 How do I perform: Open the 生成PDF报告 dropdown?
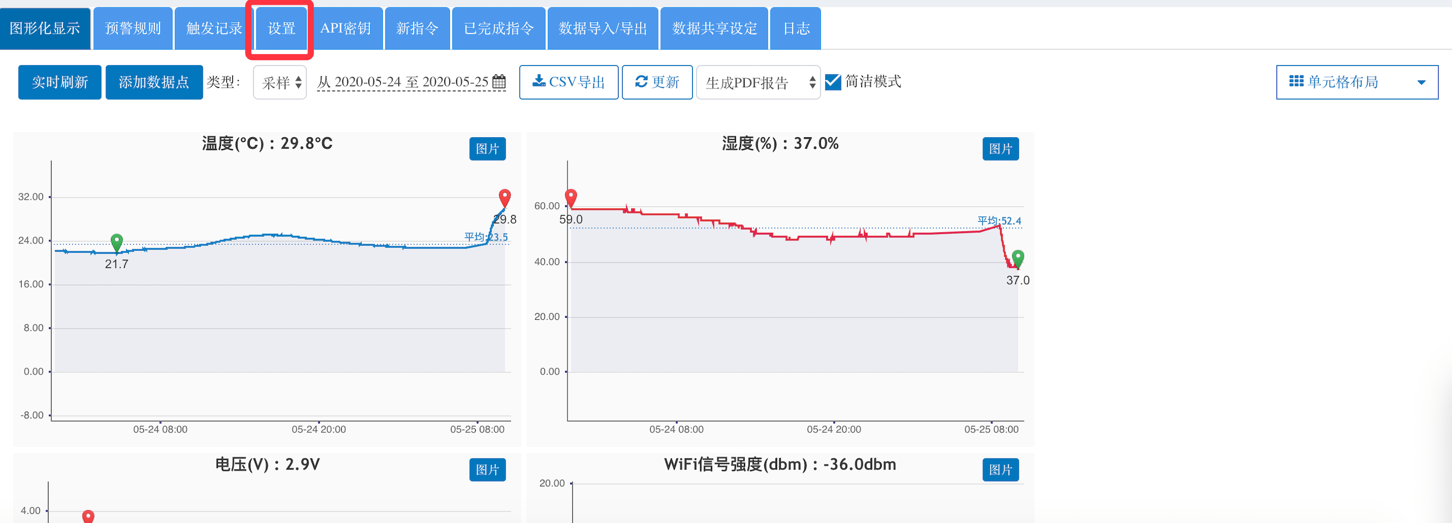click(x=758, y=83)
